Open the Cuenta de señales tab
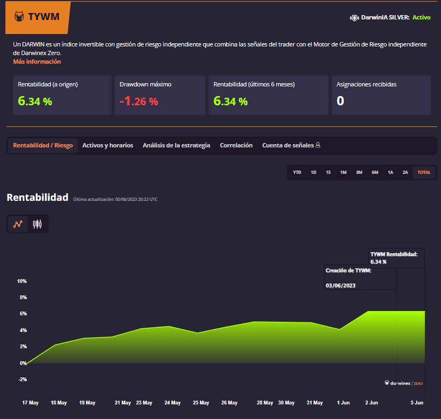441x419 pixels. [x=291, y=145]
